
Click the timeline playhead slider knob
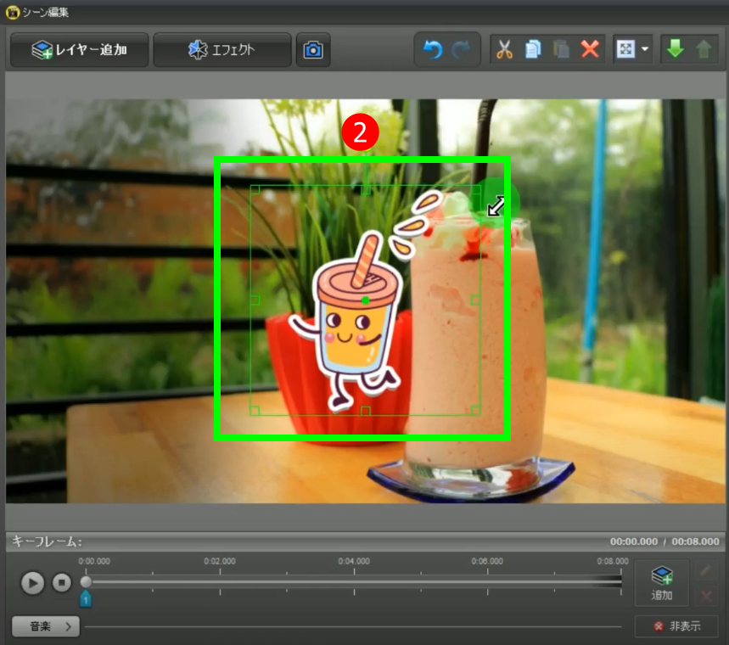[86, 582]
